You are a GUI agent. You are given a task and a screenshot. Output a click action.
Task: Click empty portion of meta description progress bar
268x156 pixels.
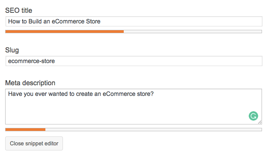[x=154, y=130]
